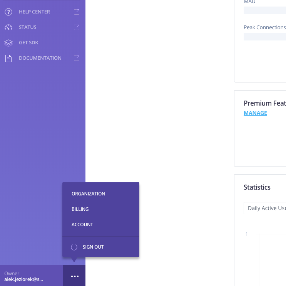Click the Status gauge icon

pos(8,27)
